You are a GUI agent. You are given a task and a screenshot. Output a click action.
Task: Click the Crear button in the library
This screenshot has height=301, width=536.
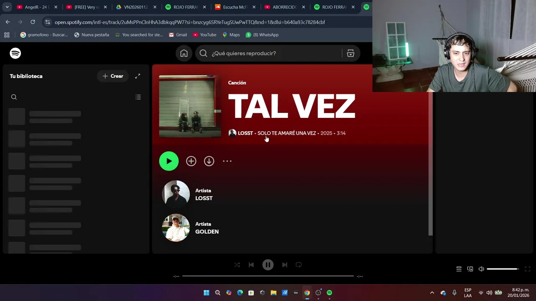pyautogui.click(x=113, y=76)
